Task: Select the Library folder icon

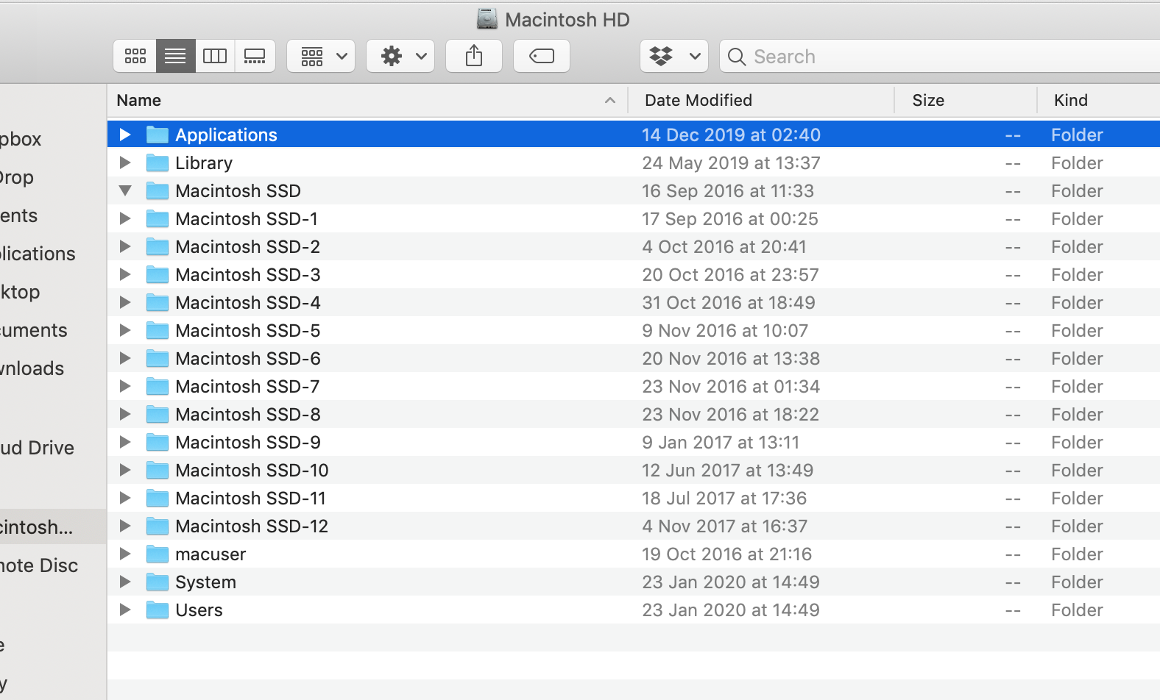Action: click(x=157, y=162)
